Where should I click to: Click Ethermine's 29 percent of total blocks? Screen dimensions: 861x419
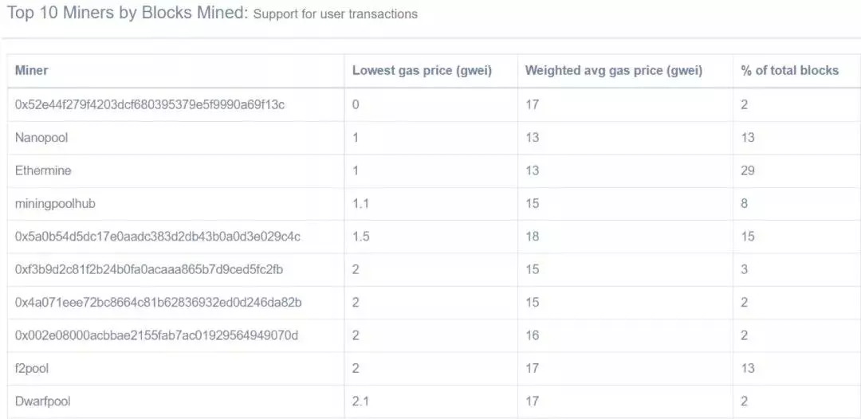click(x=747, y=170)
